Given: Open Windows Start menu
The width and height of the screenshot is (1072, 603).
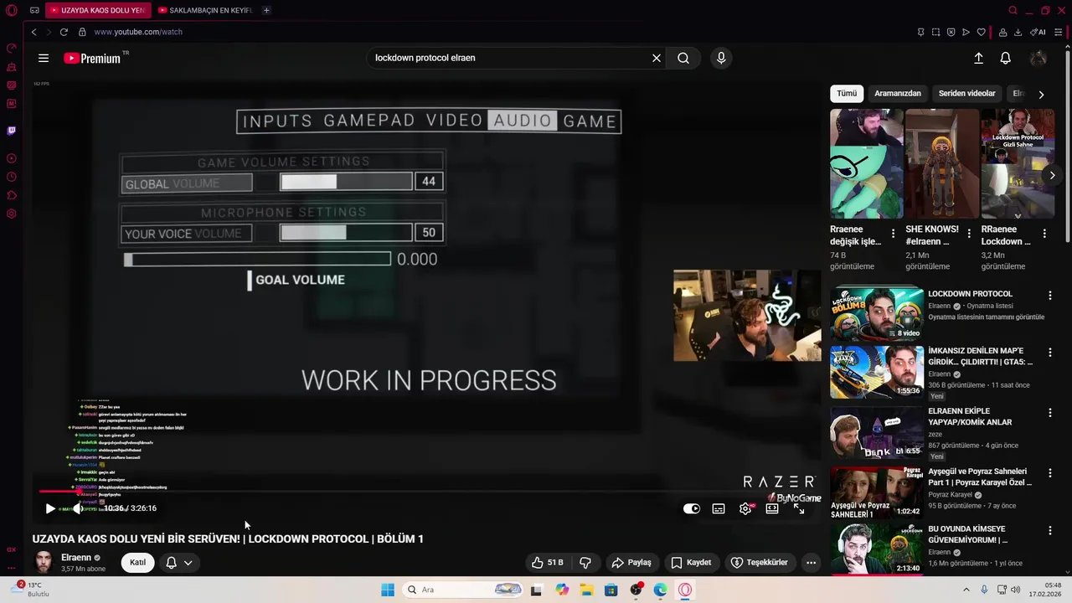Looking at the screenshot, I should (x=388, y=590).
